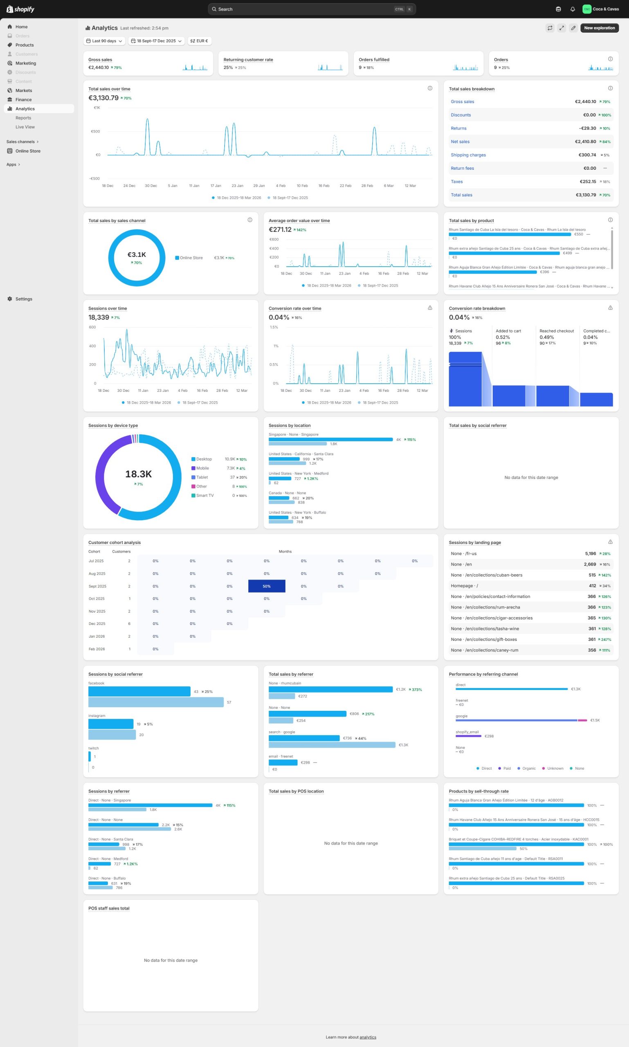Open the notifications bell
629x1047 pixels.
pos(573,9)
